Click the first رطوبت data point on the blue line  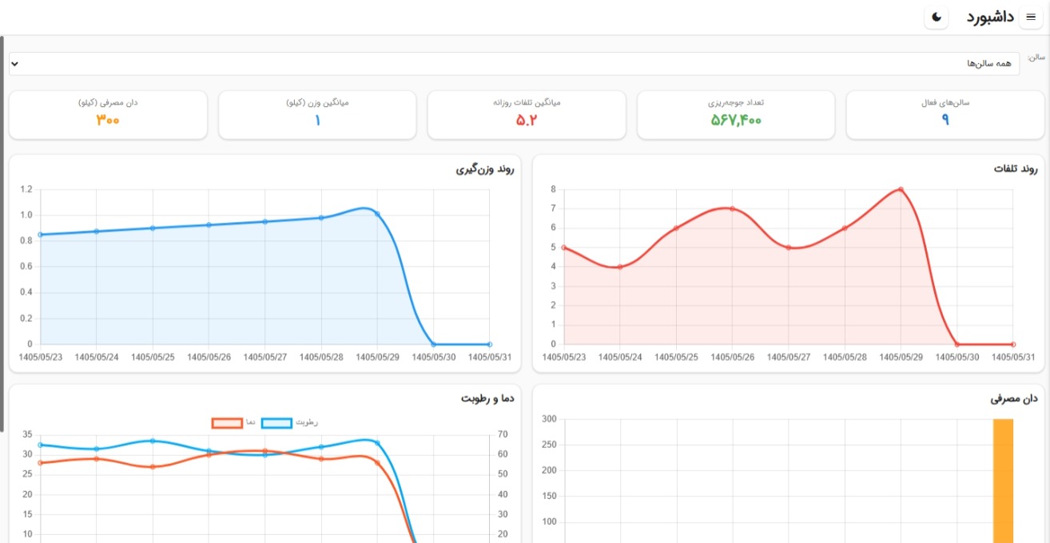tap(40, 445)
